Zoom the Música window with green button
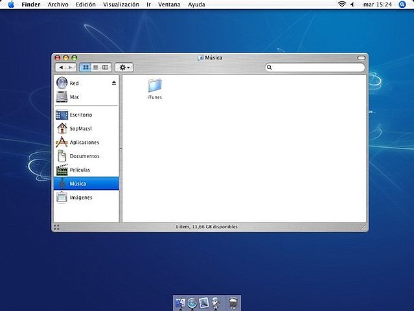Image resolution: width=414 pixels, height=311 pixels. [x=75, y=58]
